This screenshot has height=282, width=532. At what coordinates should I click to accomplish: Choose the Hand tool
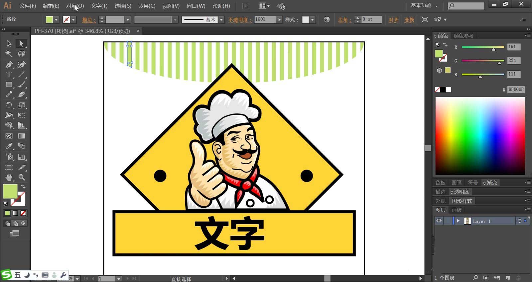(x=9, y=177)
